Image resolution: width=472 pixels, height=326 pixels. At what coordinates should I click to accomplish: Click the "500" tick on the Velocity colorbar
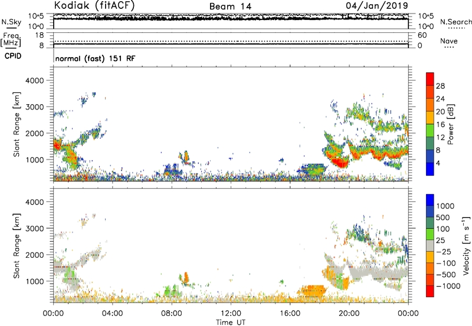pos(443,218)
